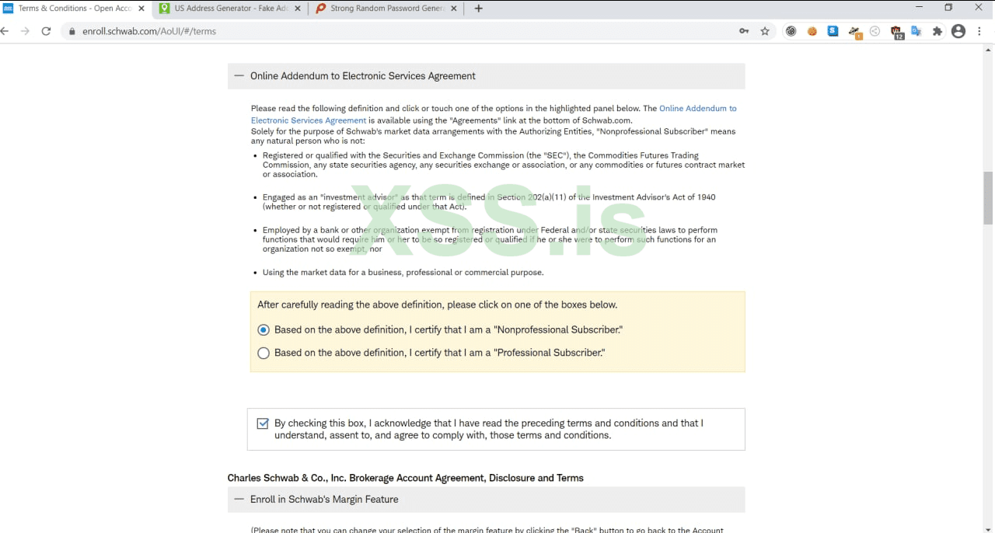Switch to US Address Generator tab

[x=229, y=9]
